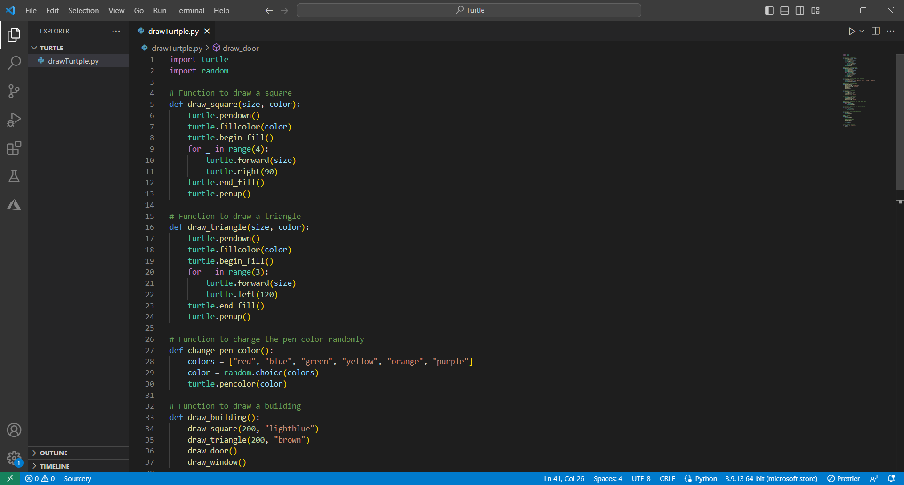Expand the OUTLINE section

54,453
